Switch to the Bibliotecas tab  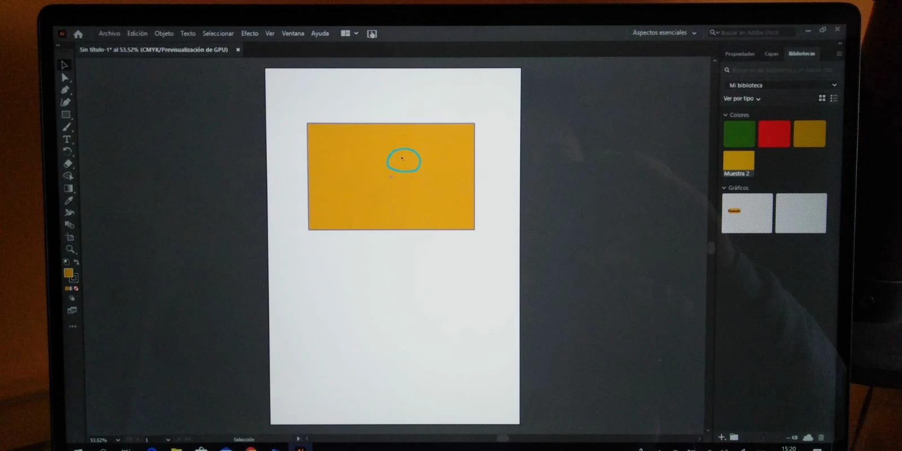click(802, 54)
